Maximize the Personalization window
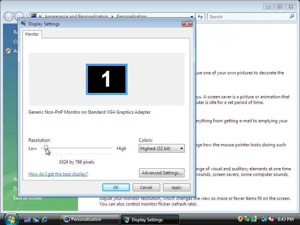This screenshot has width=300, height=225. 279,7
